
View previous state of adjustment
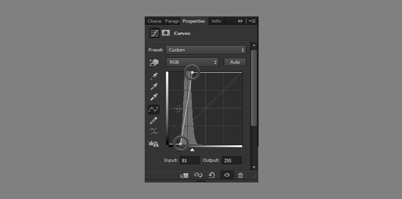(x=198, y=175)
